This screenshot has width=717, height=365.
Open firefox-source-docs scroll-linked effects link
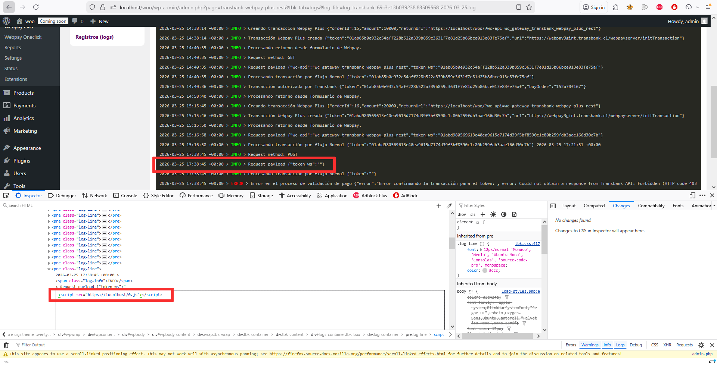click(357, 354)
